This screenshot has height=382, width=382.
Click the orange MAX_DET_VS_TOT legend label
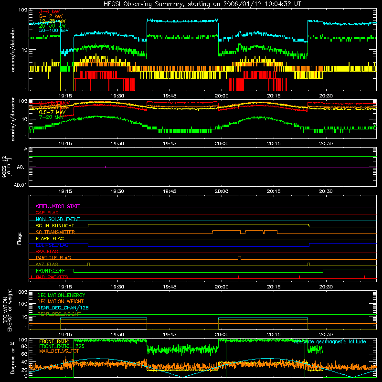pos(59,351)
